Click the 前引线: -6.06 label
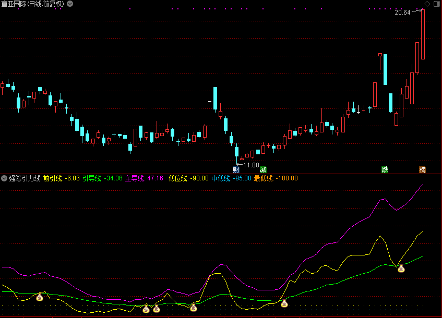442x318 pixels. pos(62,178)
